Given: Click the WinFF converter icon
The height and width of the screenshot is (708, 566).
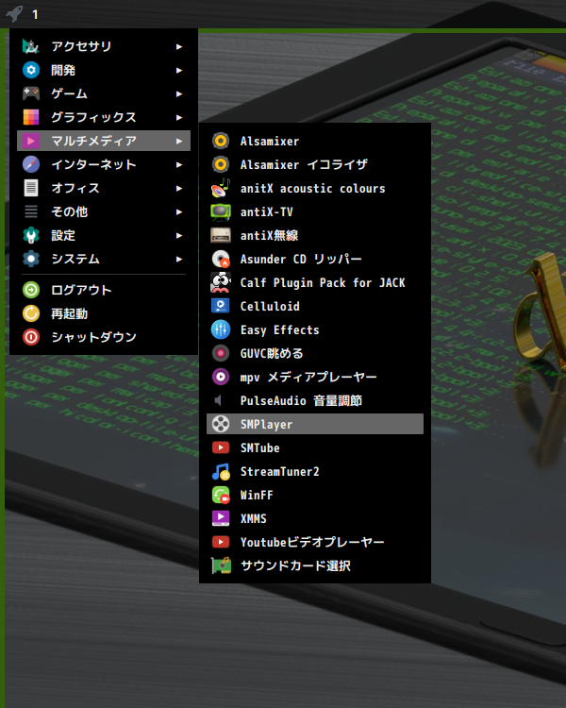Looking at the screenshot, I should tap(221, 495).
